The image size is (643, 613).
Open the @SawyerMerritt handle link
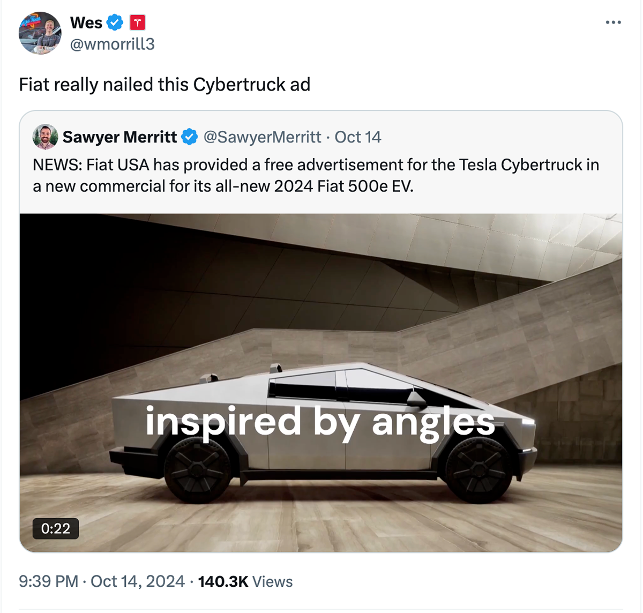coord(262,137)
